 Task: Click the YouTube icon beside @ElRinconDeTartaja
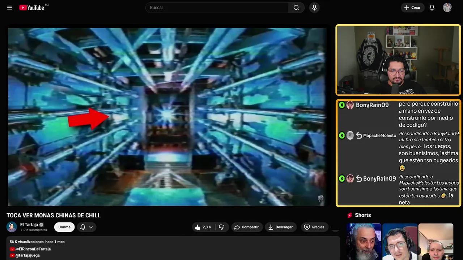pos(12,249)
